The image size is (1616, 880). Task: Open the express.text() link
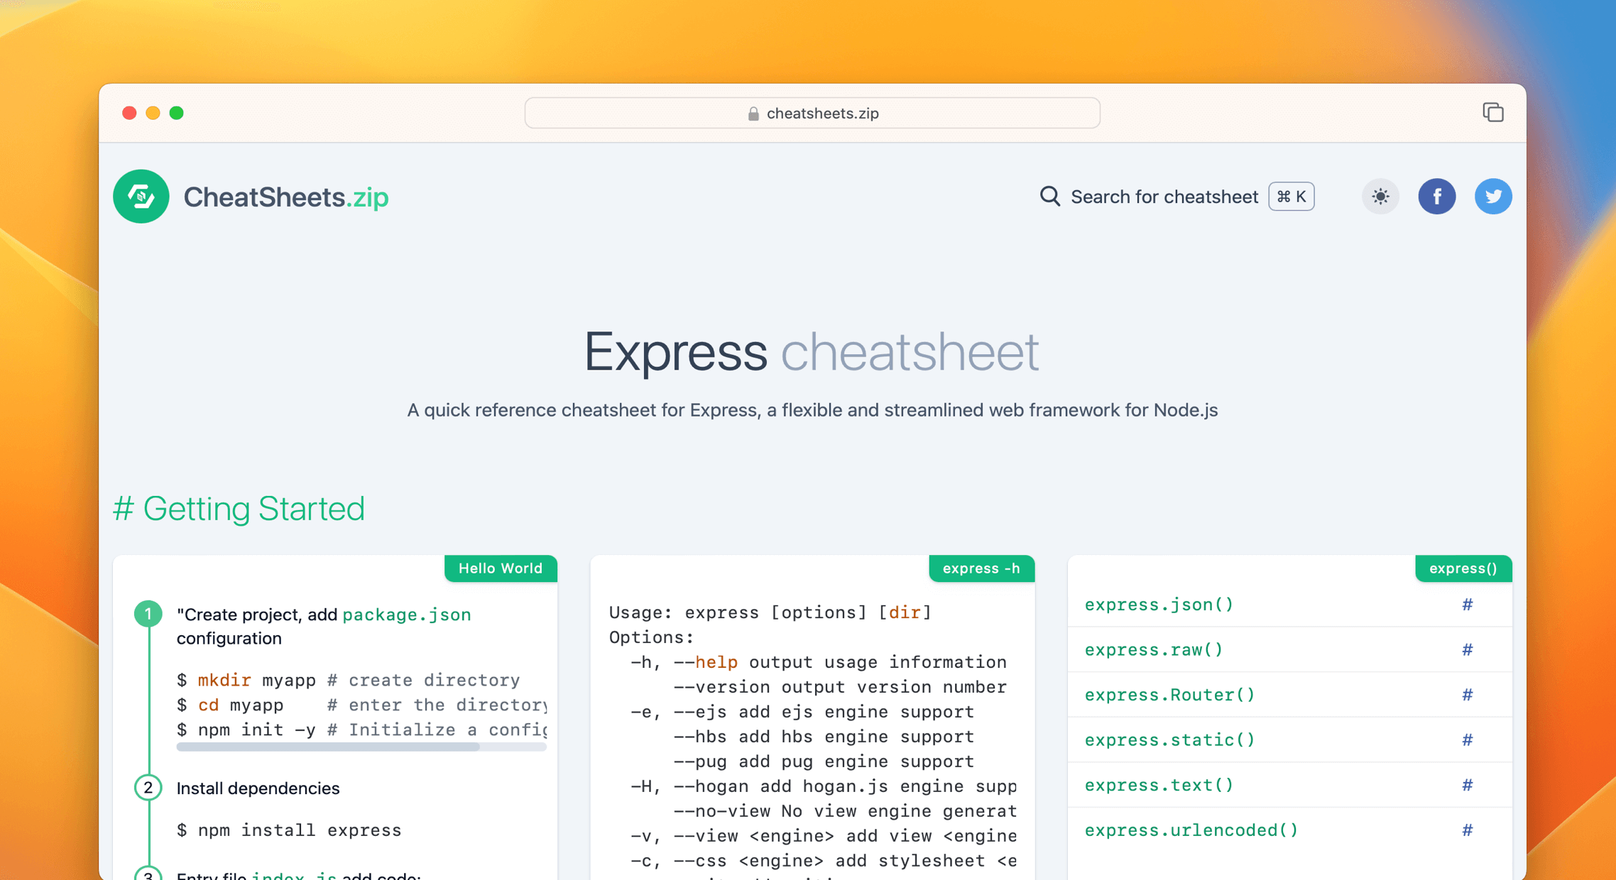coord(1159,785)
